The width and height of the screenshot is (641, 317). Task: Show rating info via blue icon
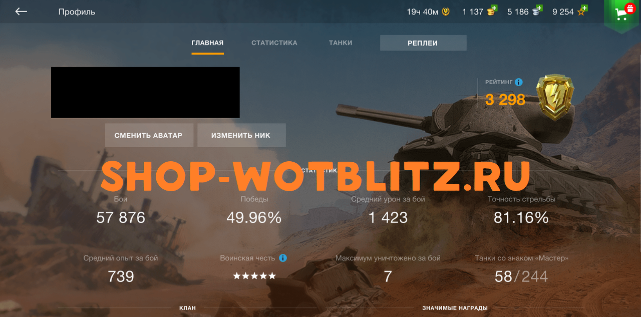519,82
